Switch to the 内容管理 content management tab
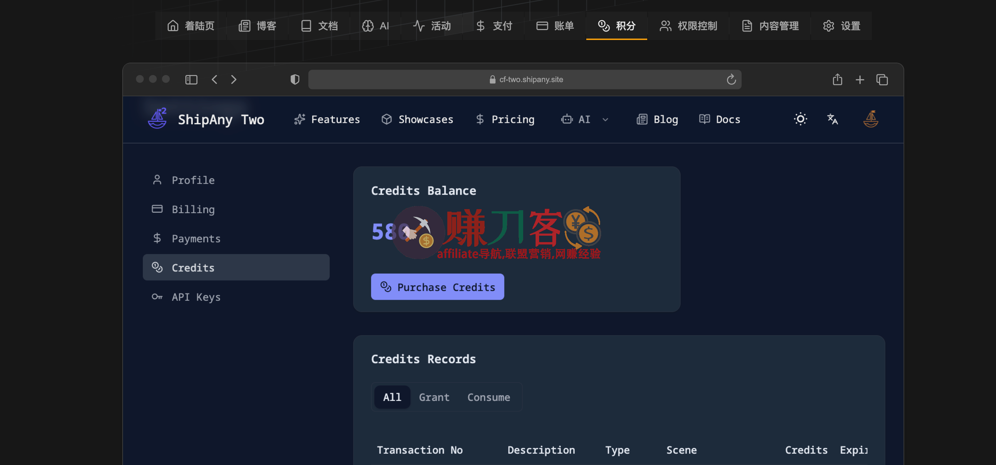996x465 pixels. pyautogui.click(x=770, y=26)
